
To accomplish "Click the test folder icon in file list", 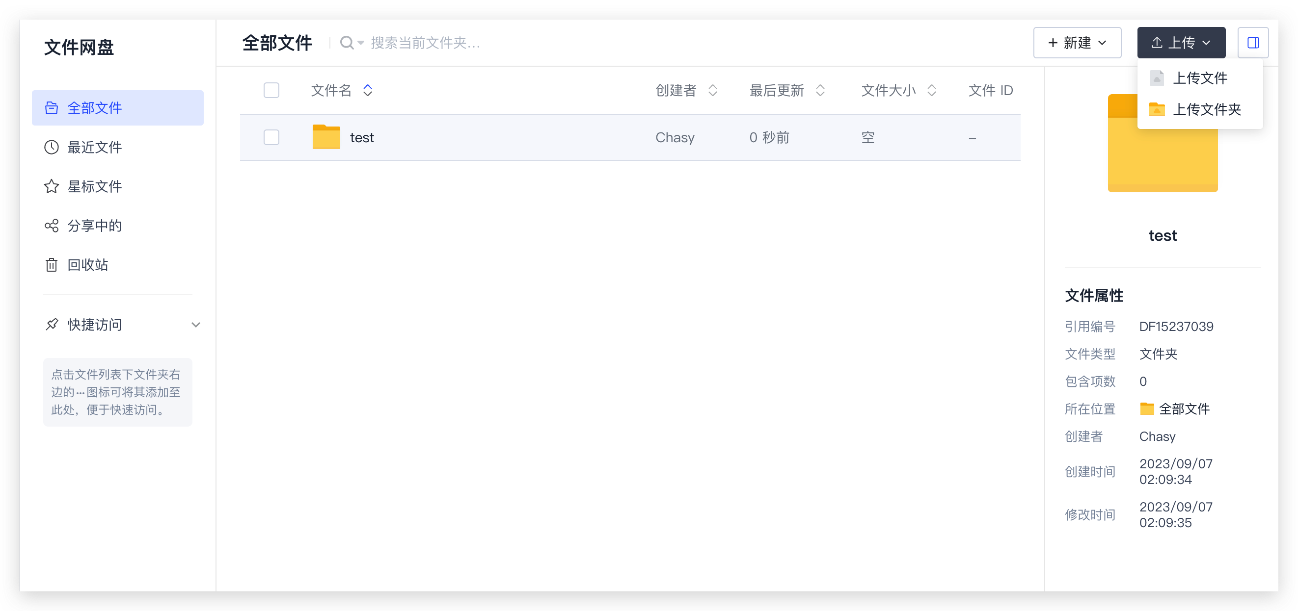I will coord(326,137).
